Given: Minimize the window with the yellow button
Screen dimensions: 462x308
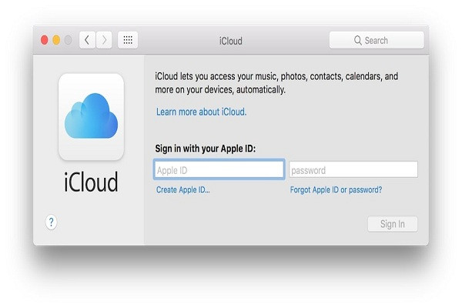Looking at the screenshot, I should (x=56, y=40).
